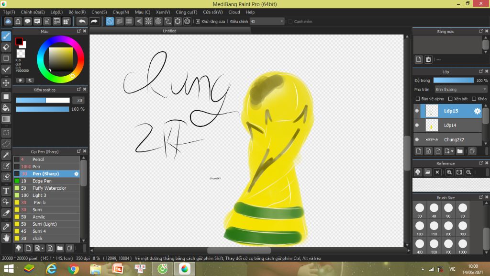Expand add-layer dropdown arrow in Lớp panel

coord(452,151)
